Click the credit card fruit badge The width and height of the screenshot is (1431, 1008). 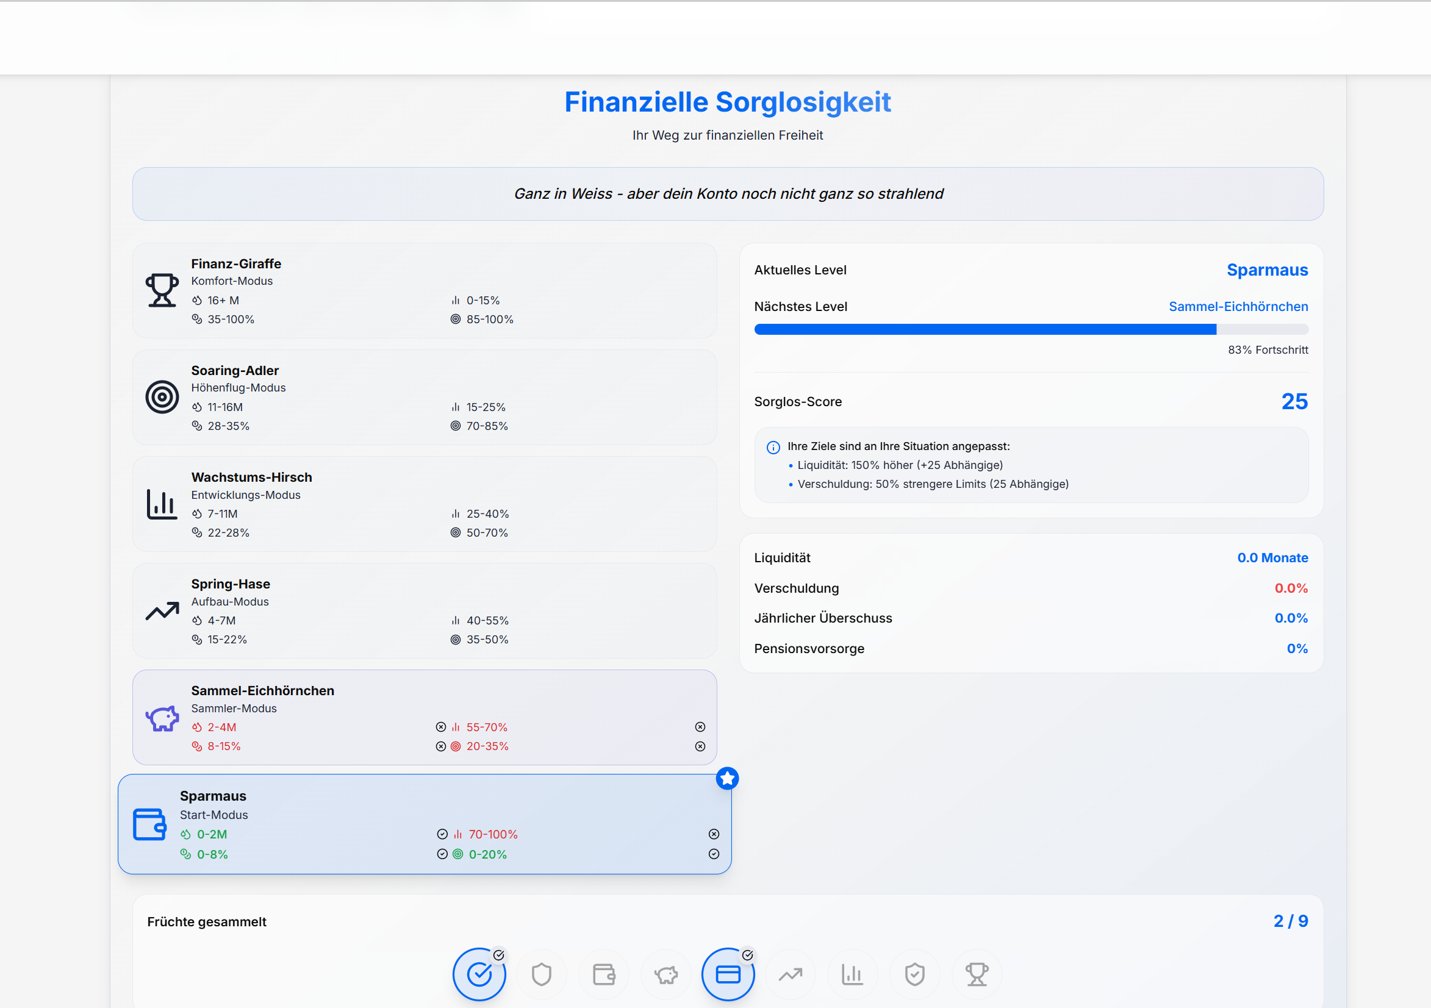(x=728, y=974)
